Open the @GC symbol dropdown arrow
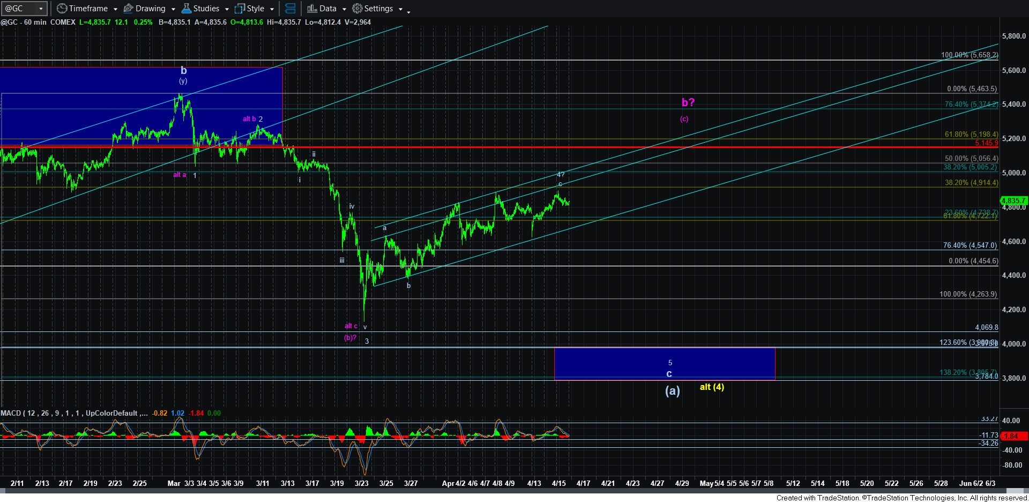Viewport: 1029px width, 502px height. (x=41, y=9)
